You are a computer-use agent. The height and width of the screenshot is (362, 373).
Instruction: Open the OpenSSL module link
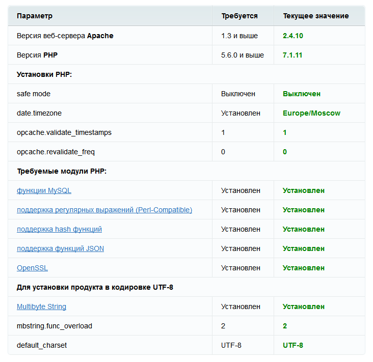pos(32,268)
